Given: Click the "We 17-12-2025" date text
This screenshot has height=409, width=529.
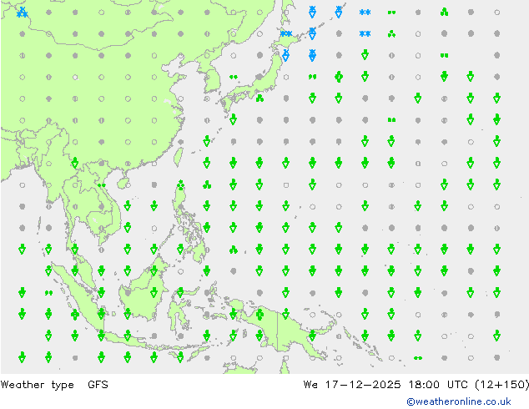Looking at the screenshot, I should tap(352, 384).
